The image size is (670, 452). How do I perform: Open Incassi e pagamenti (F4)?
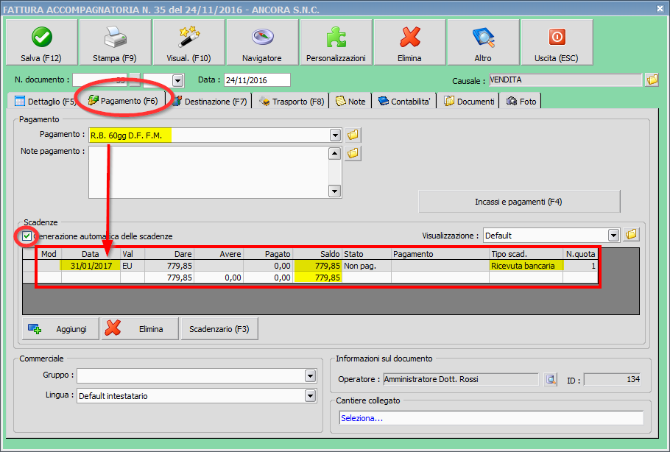tap(519, 202)
